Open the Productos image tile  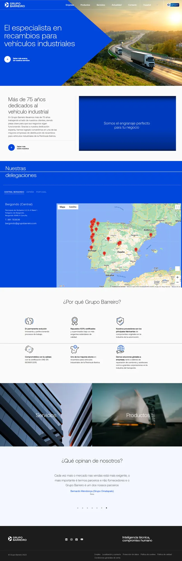click(137, 415)
